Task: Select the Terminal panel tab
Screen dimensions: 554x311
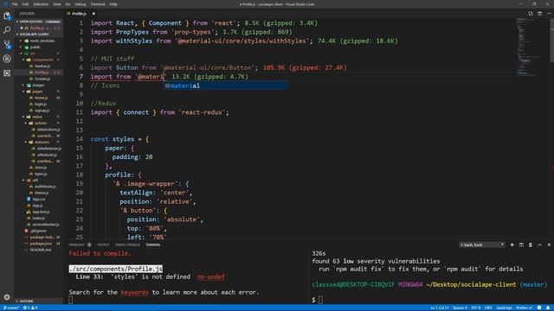Action: point(153,244)
